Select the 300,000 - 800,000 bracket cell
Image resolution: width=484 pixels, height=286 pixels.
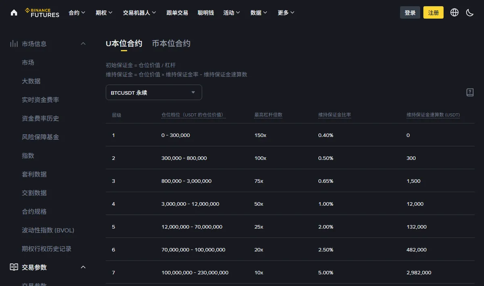coord(184,158)
